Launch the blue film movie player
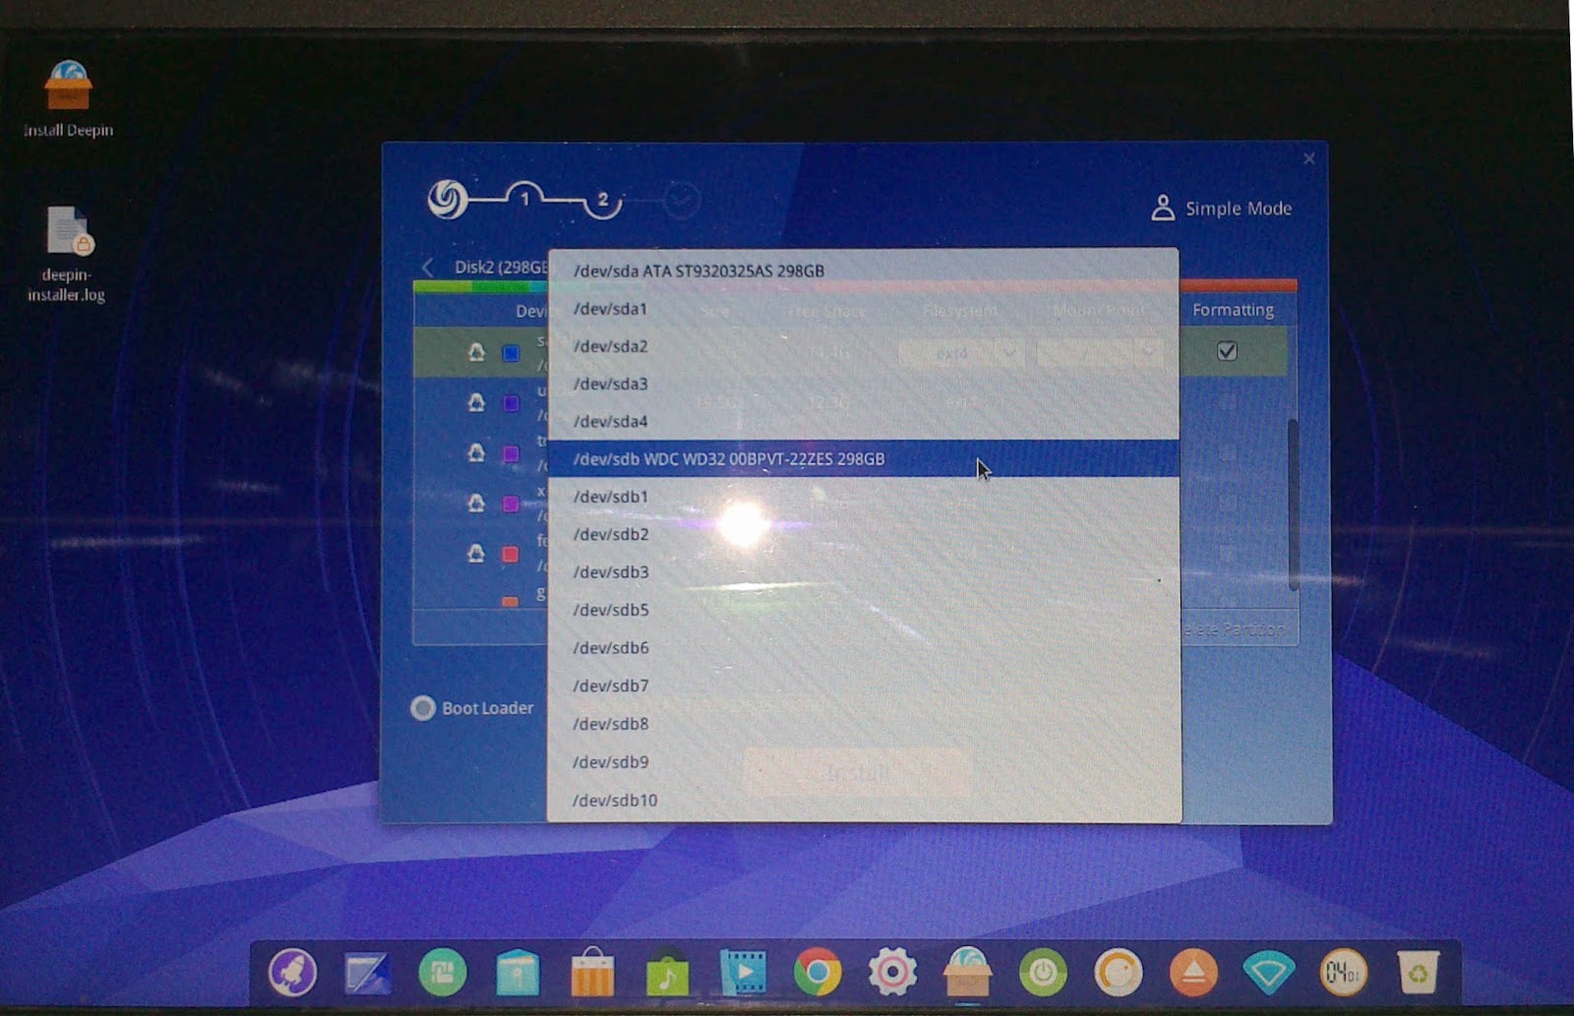Image resolution: width=1574 pixels, height=1016 pixels. [x=743, y=973]
